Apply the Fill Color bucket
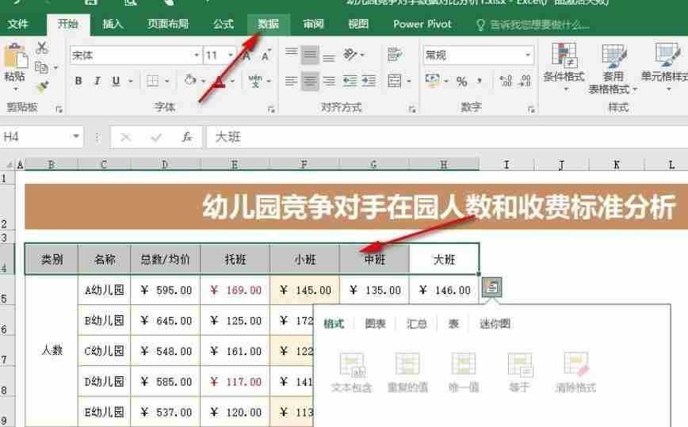The width and height of the screenshot is (688, 427). coord(190,81)
